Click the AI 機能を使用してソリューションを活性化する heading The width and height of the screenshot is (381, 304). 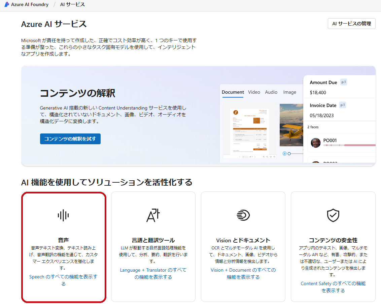107,182
